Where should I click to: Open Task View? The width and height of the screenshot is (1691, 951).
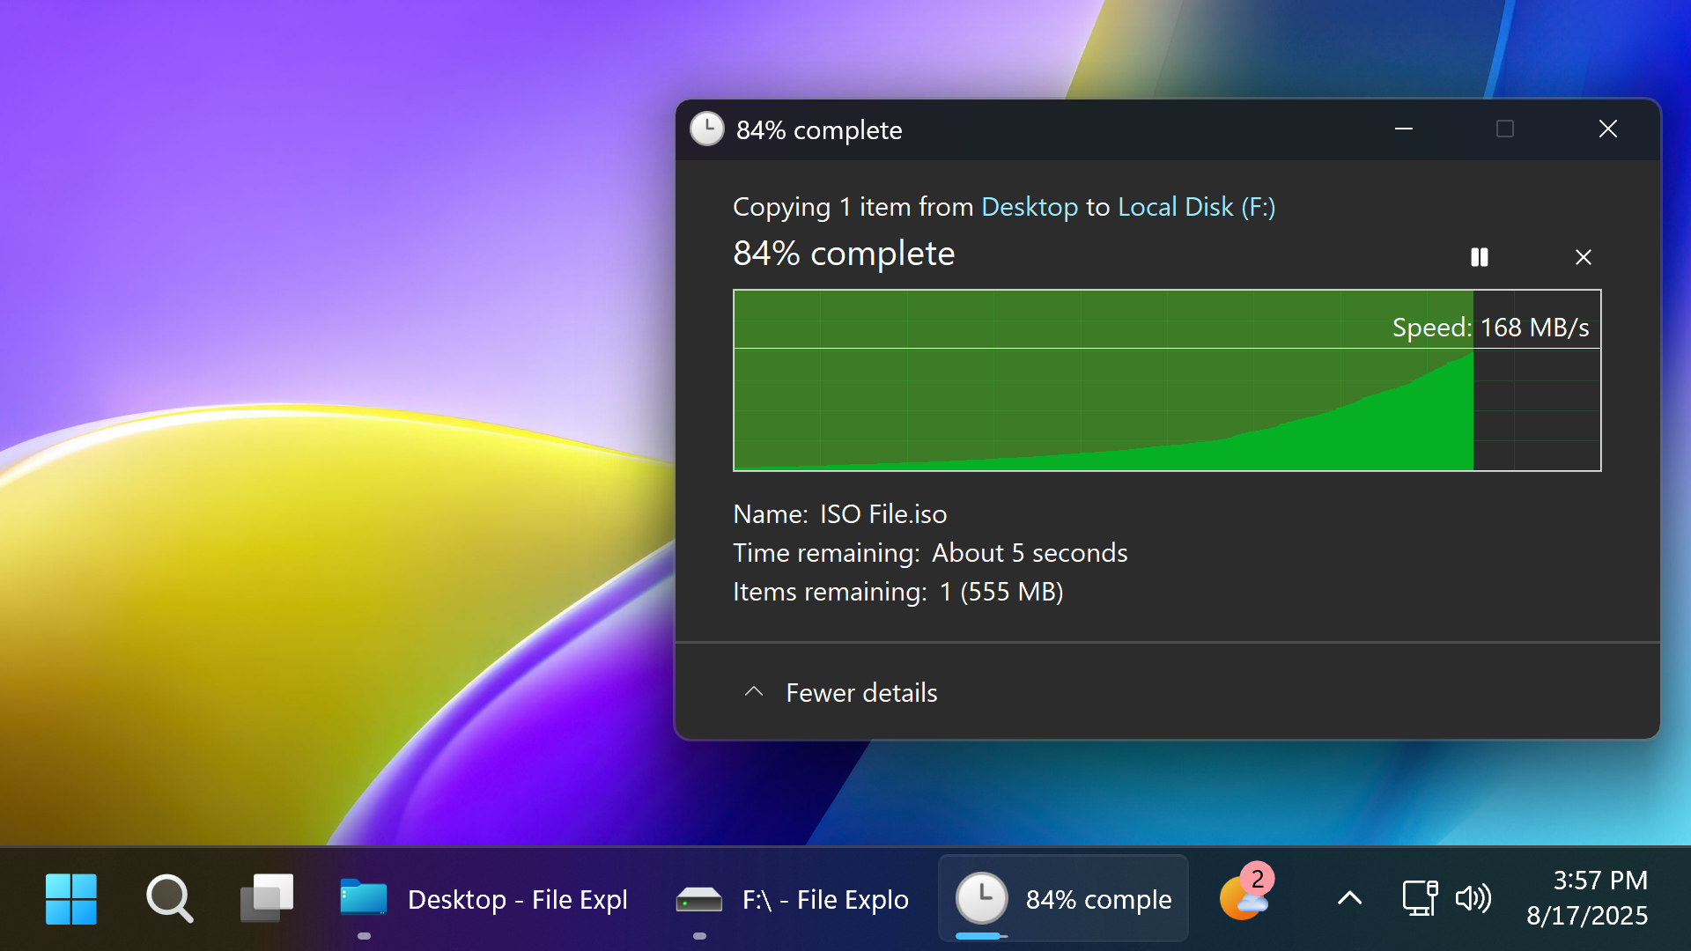point(267,899)
